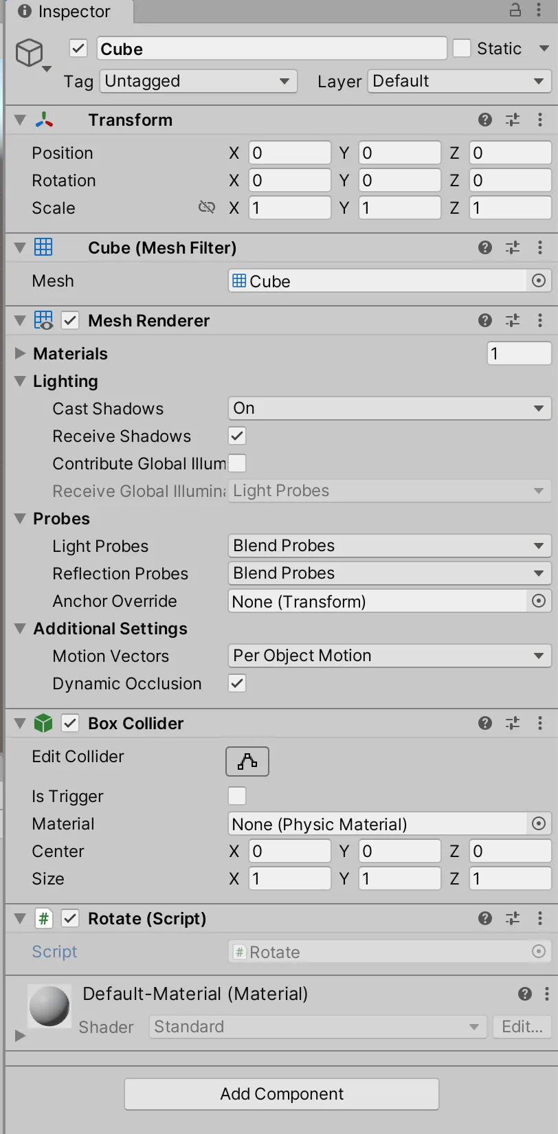Open the Mesh object picker
The width and height of the screenshot is (558, 1134).
pos(539,280)
